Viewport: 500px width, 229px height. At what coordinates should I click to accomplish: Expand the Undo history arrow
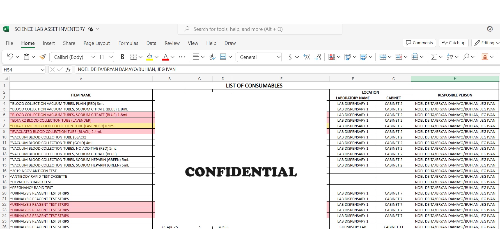point(17,57)
